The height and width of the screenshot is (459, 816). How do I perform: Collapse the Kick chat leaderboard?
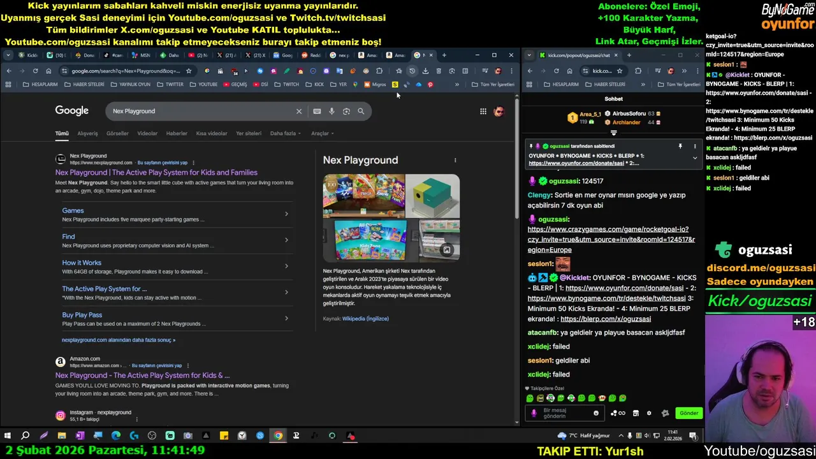click(613, 133)
